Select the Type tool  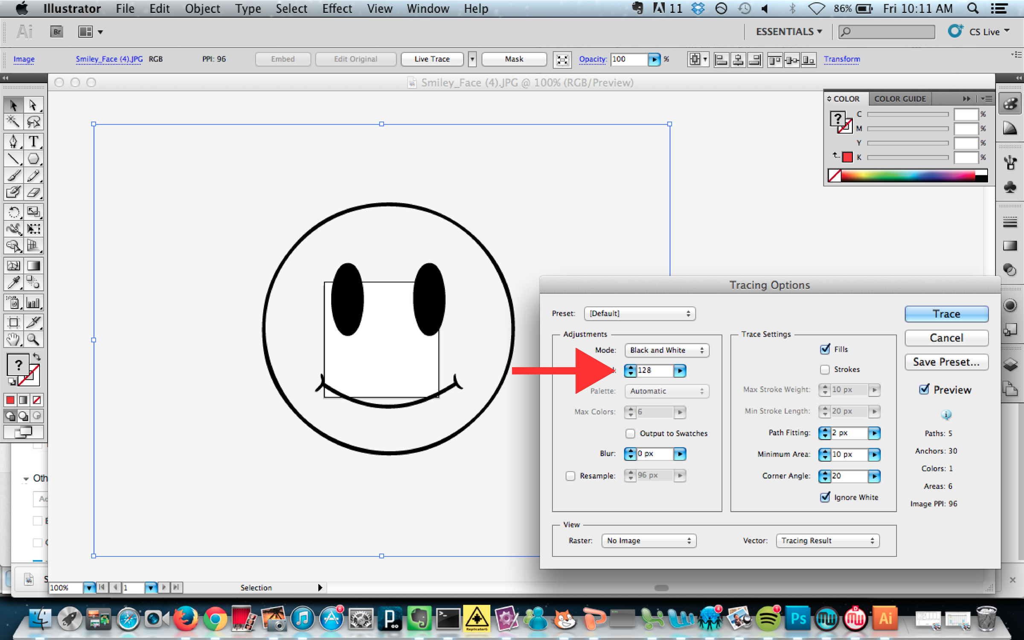click(x=33, y=141)
